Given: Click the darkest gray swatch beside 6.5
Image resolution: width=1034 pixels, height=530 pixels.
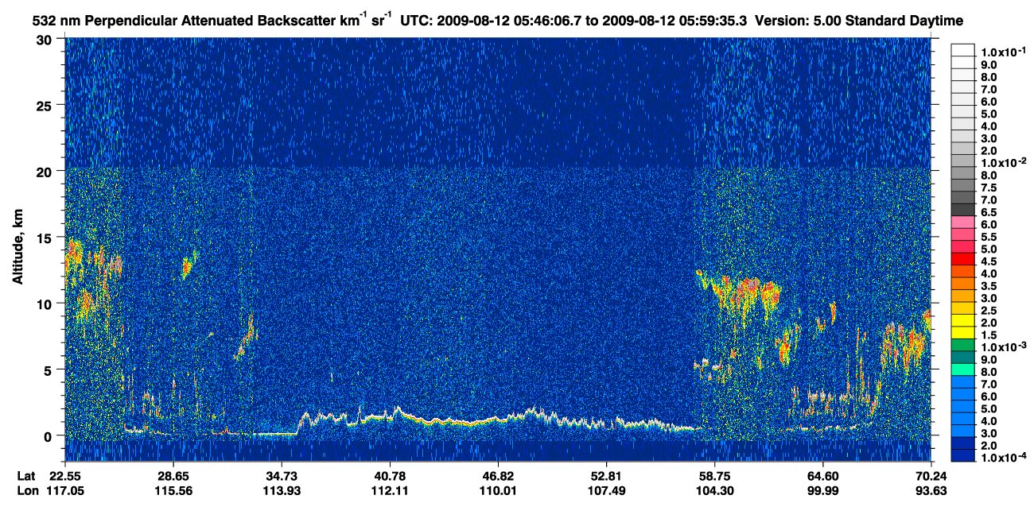Looking at the screenshot, I should [962, 210].
